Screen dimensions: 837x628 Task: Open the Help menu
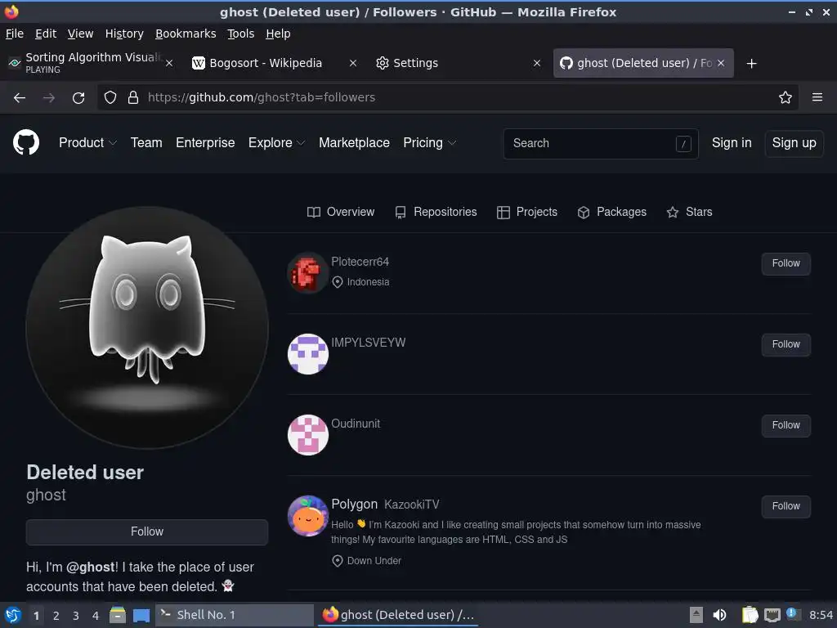click(x=278, y=34)
